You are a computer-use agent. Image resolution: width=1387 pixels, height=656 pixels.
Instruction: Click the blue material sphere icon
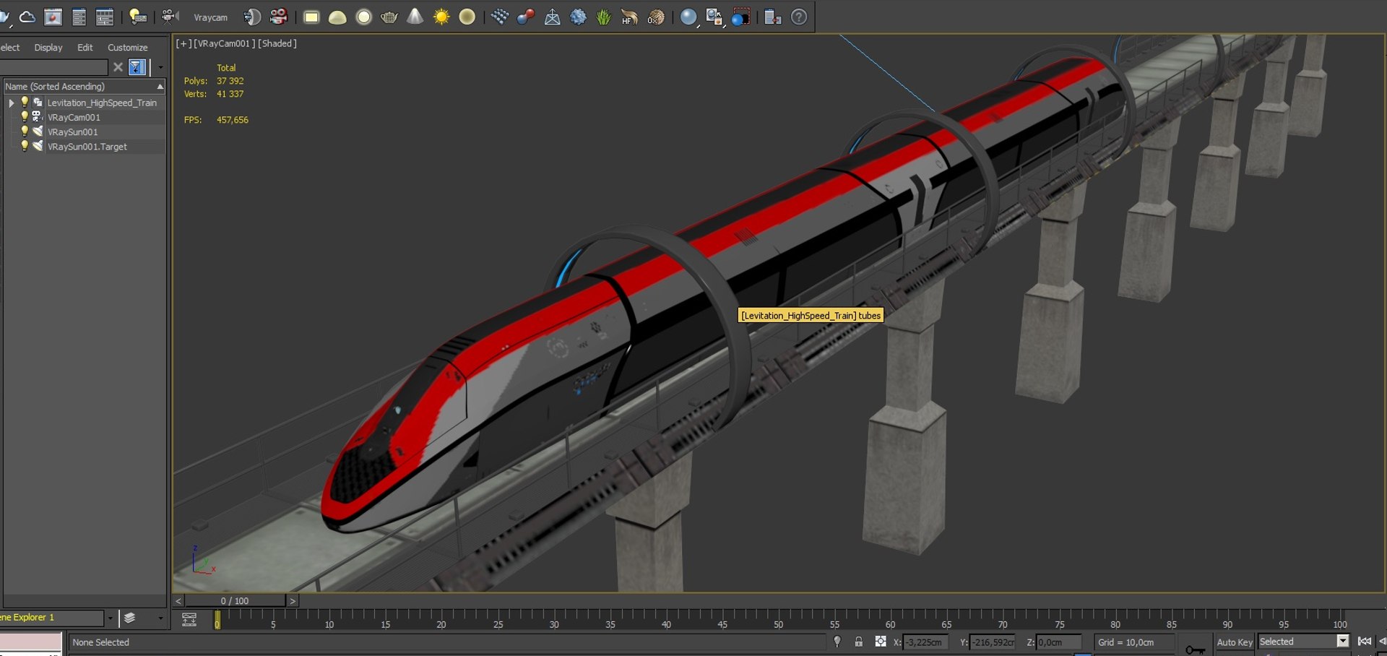pyautogui.click(x=689, y=17)
